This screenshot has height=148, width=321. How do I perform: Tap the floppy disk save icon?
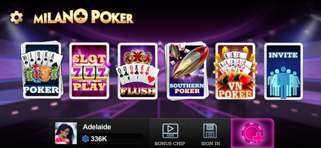(210, 131)
